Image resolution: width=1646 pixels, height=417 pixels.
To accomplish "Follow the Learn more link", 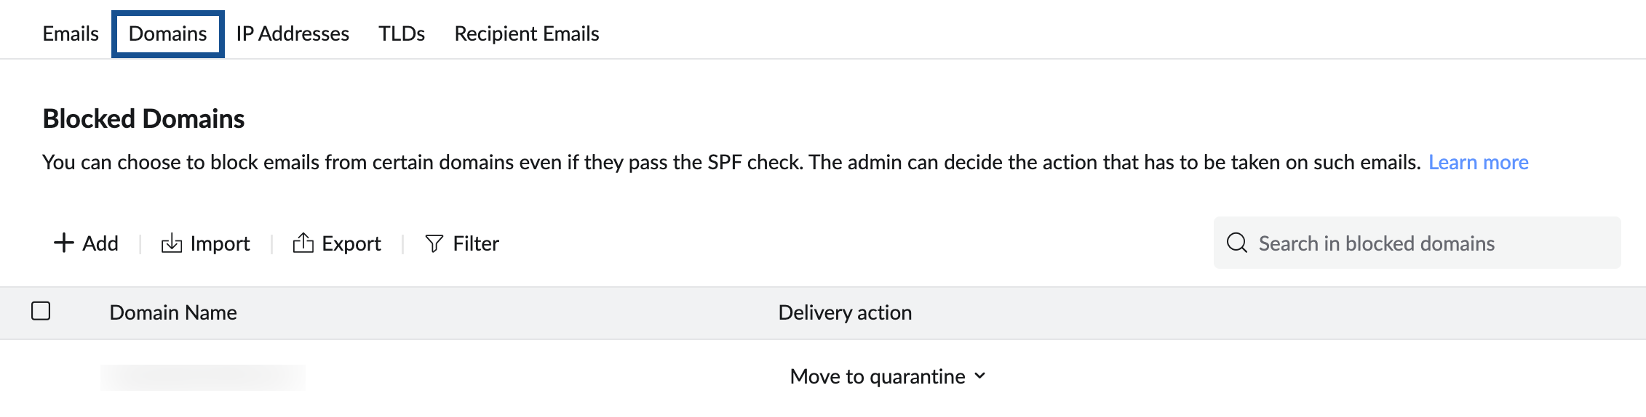I will coord(1478,162).
